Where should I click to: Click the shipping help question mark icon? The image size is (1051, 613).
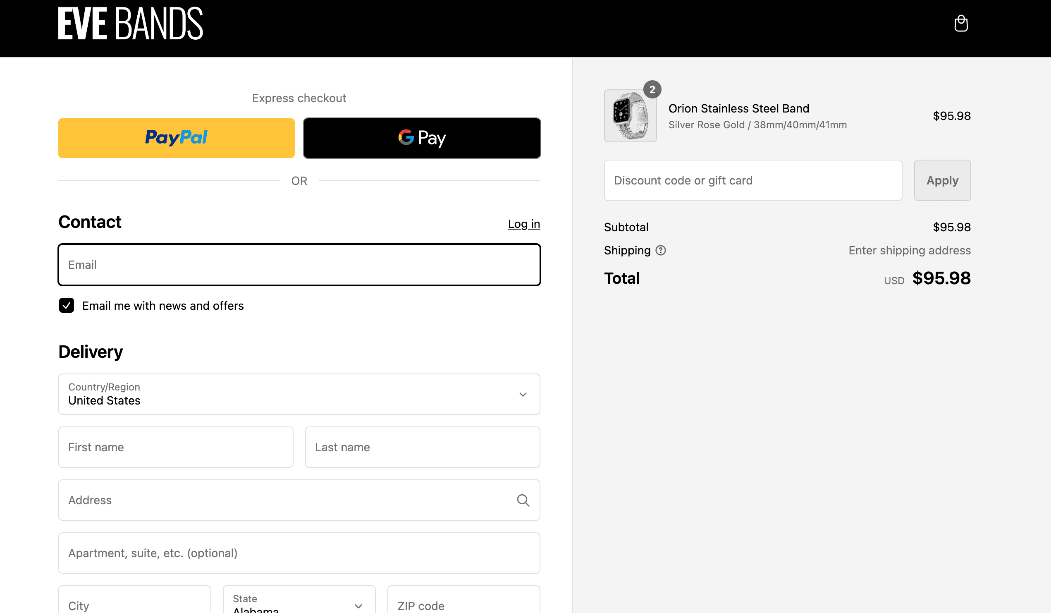661,250
